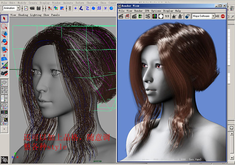
Task: Toggle the deformations selection mask
Action: (99, 8)
